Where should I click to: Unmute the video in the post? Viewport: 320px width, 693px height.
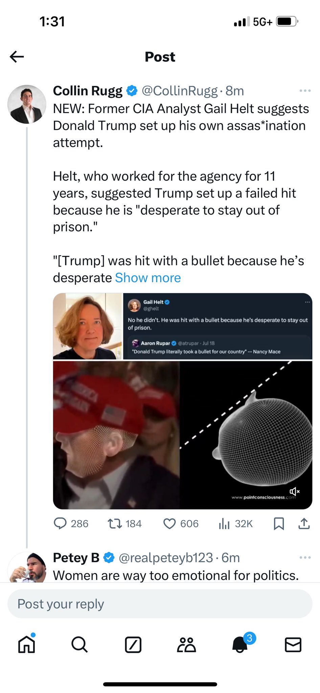point(294,491)
